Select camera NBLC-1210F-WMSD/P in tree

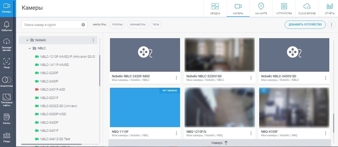click(x=66, y=57)
